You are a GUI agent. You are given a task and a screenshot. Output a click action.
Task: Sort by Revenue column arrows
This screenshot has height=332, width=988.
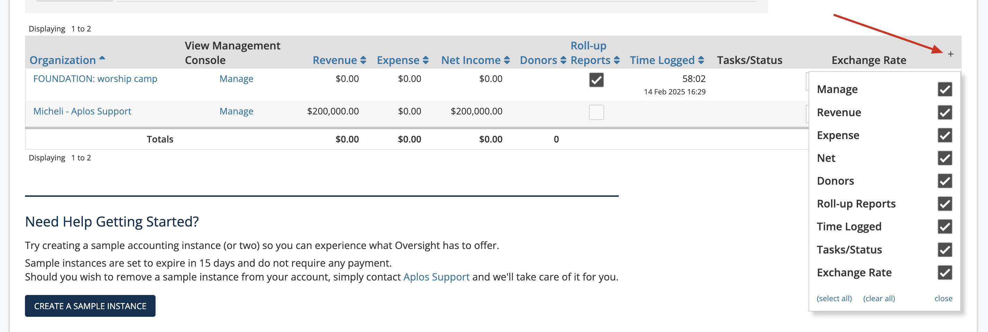pos(363,60)
